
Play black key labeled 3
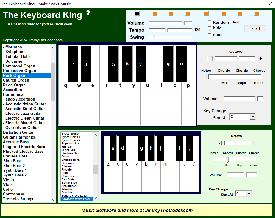86,64
